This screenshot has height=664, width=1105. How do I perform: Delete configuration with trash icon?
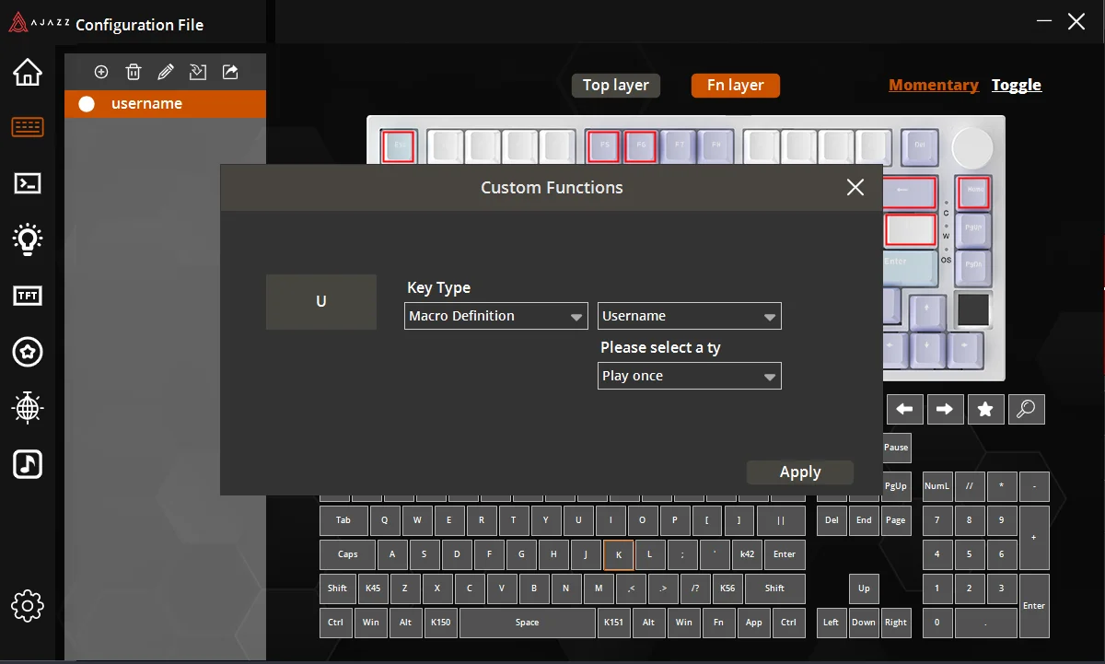coord(134,72)
